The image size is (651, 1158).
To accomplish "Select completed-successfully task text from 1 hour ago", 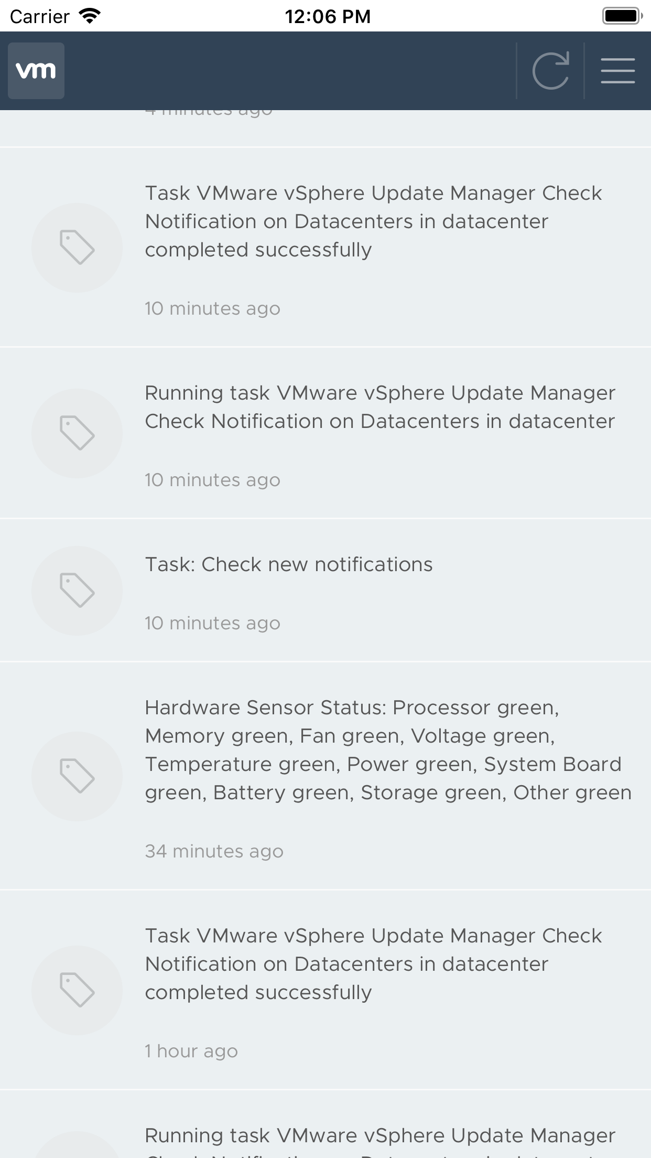I will 373,964.
